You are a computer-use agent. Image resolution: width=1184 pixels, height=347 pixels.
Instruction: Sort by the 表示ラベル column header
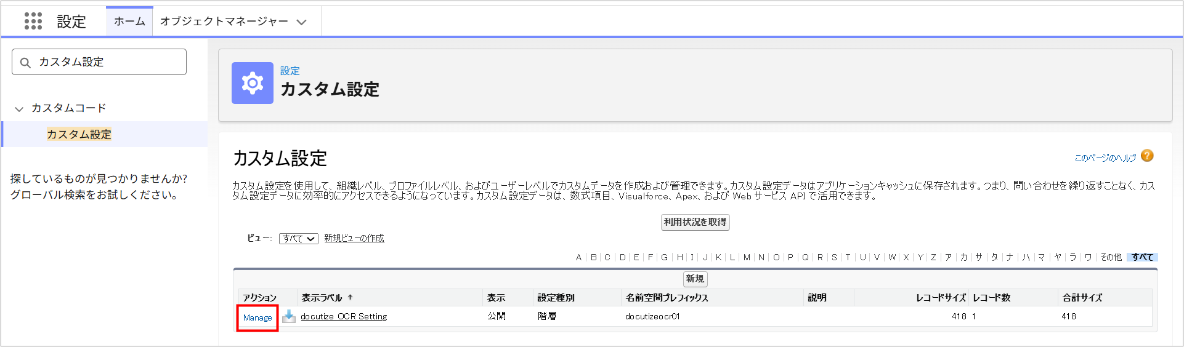322,298
